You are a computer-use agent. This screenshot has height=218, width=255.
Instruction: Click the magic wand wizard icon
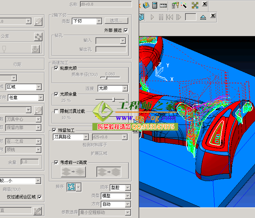point(184,5)
